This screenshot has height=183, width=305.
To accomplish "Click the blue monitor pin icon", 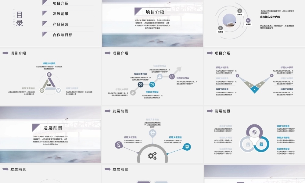I will coord(187,147).
